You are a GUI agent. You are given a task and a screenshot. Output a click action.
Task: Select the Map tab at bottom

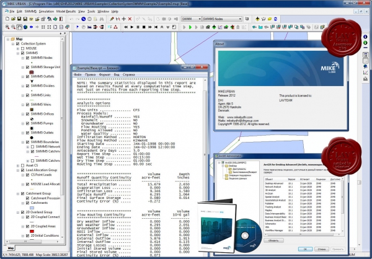(11, 248)
